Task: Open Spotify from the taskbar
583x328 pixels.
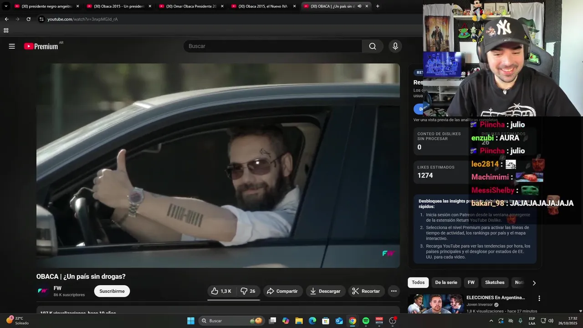Action: click(366, 321)
